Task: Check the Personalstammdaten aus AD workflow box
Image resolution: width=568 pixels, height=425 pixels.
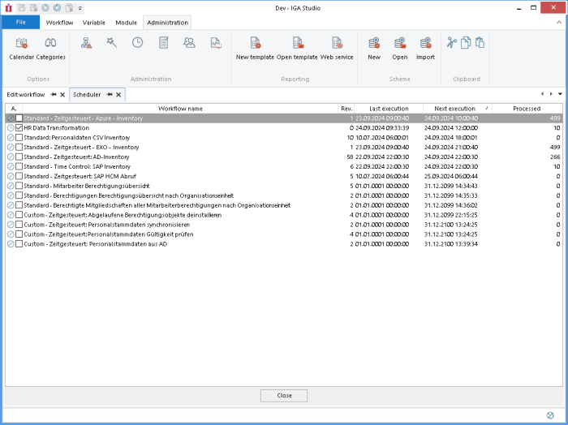Action: [x=19, y=244]
